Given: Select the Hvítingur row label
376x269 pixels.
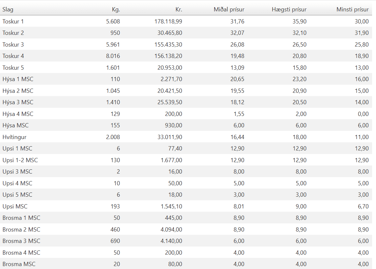Looking at the screenshot, I should pos(14,137).
